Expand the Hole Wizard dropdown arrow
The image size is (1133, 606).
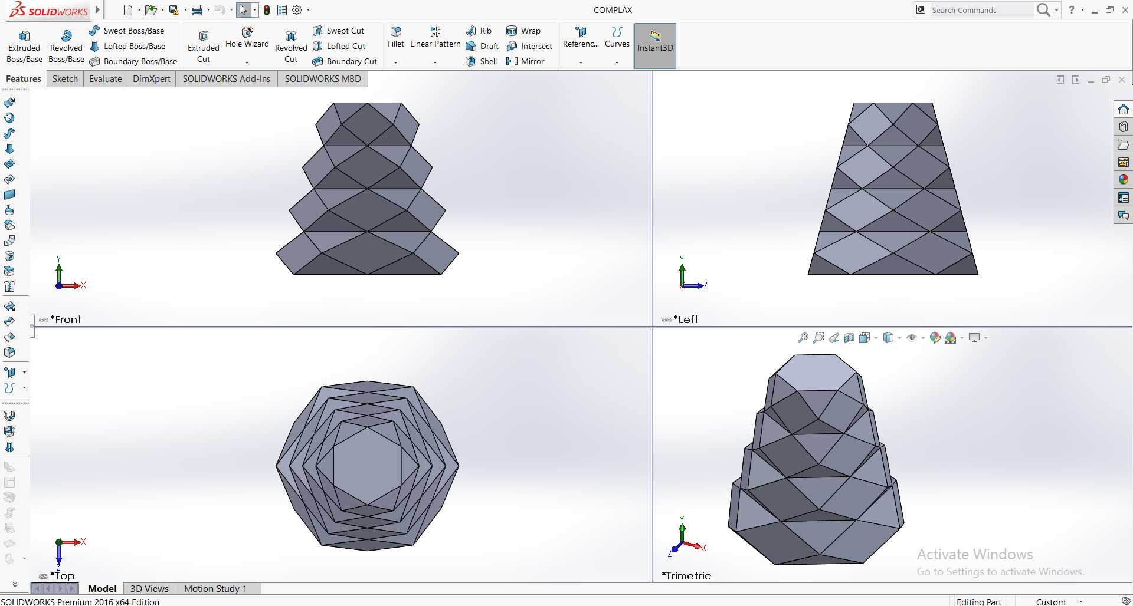(247, 62)
